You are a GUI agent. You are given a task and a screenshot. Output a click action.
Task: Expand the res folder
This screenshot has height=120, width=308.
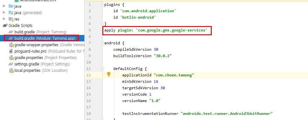(4, 19)
